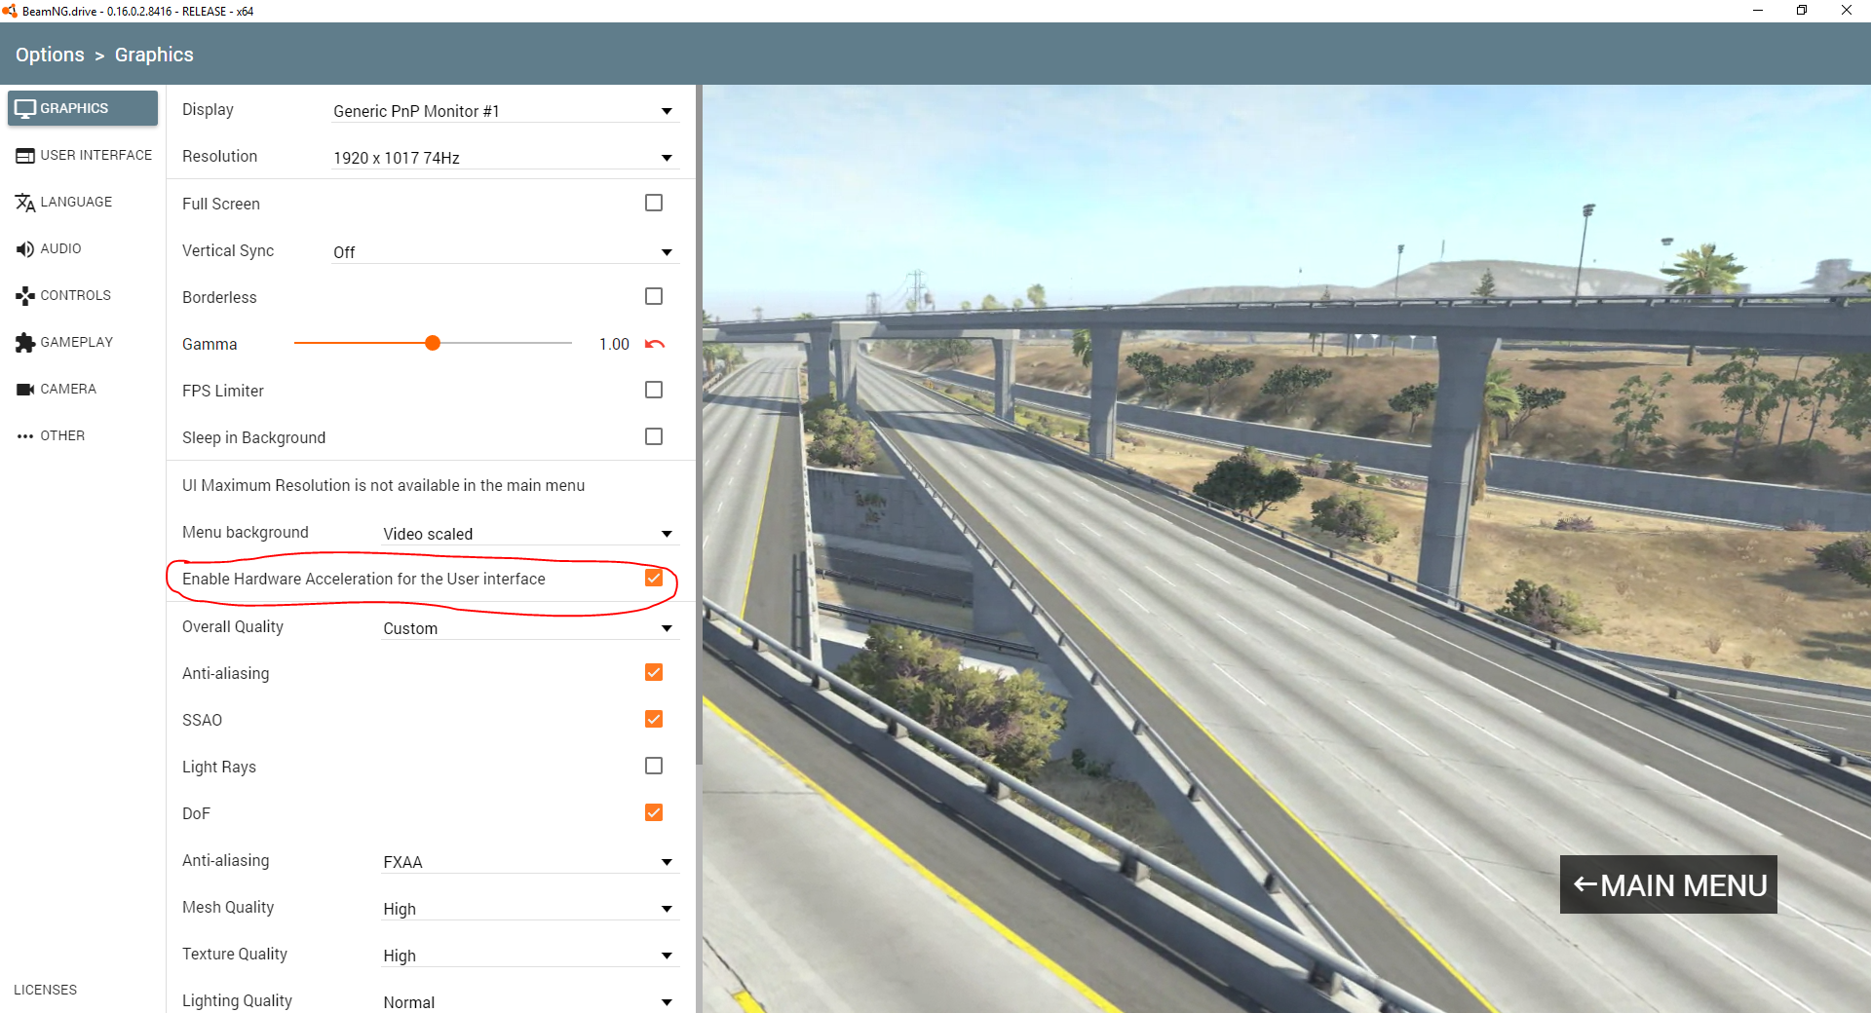Open the Menu background dropdown
This screenshot has width=1871, height=1013.
[x=529, y=534]
